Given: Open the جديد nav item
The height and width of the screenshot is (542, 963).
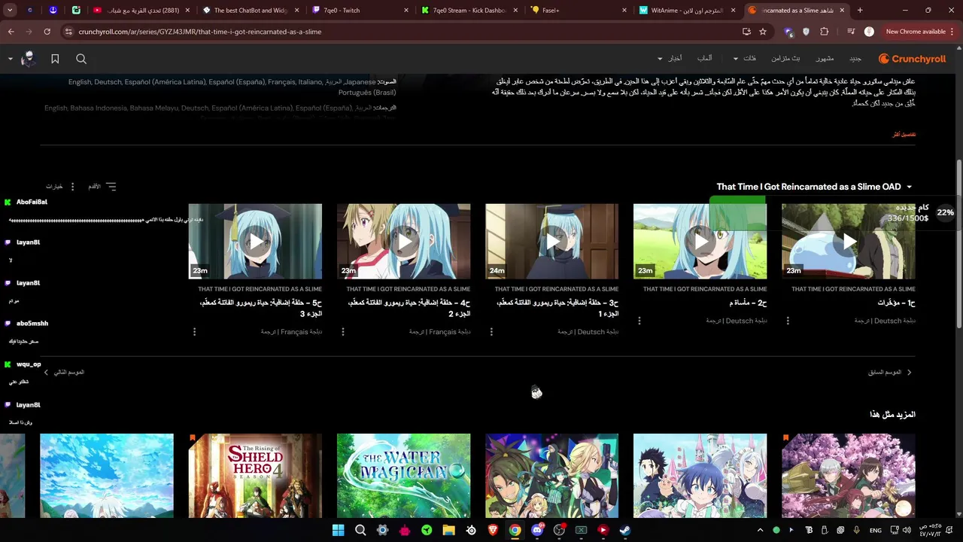Looking at the screenshot, I should 855,59.
